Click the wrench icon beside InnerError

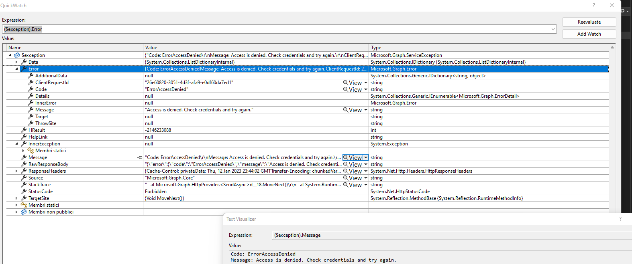(31, 103)
